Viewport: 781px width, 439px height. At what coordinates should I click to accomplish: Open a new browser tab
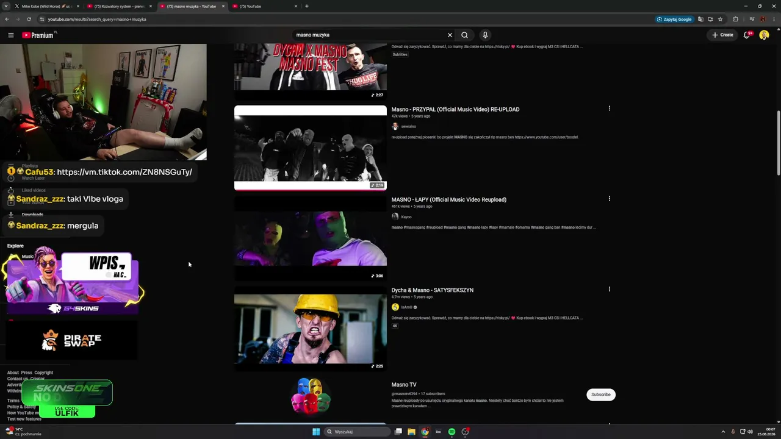coord(307,6)
